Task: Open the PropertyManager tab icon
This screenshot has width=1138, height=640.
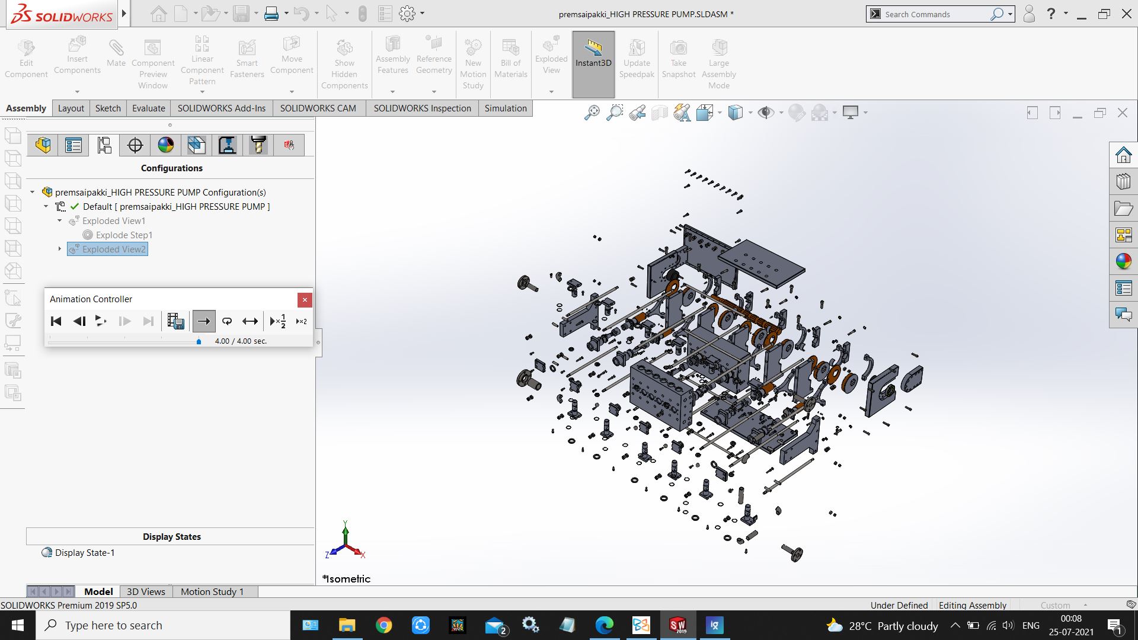Action: pyautogui.click(x=73, y=145)
